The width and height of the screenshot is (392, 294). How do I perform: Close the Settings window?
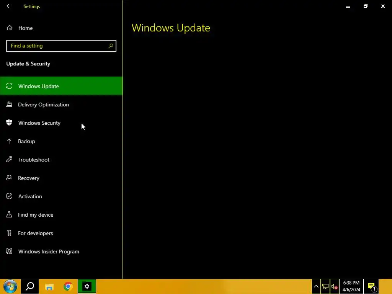click(383, 6)
